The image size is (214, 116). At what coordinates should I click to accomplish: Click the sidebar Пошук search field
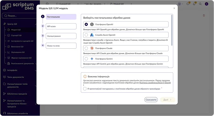(x=20, y=16)
